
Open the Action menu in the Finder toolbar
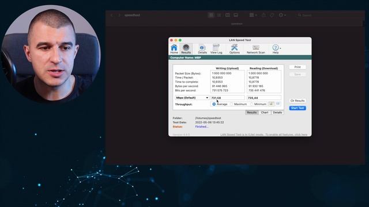282,15
